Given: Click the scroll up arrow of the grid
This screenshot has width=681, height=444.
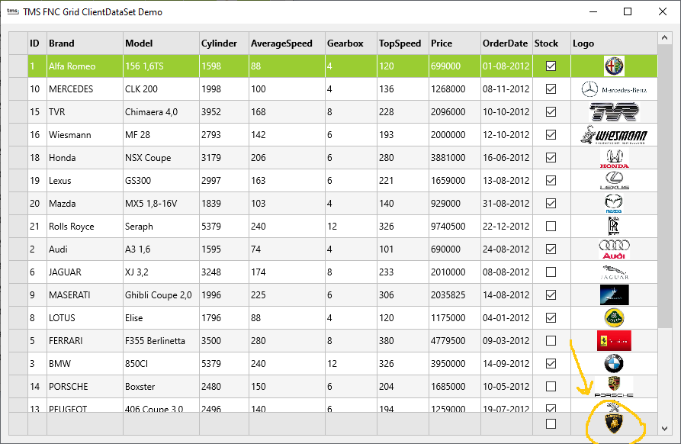Looking at the screenshot, I should pos(664,38).
